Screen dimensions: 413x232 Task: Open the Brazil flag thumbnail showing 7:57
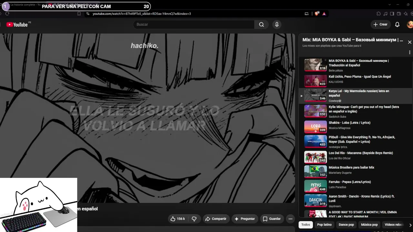click(x=316, y=171)
